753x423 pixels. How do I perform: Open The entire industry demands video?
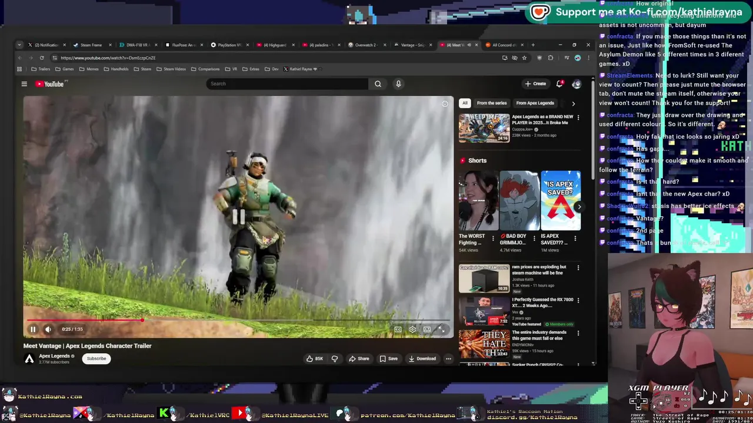pyautogui.click(x=484, y=344)
